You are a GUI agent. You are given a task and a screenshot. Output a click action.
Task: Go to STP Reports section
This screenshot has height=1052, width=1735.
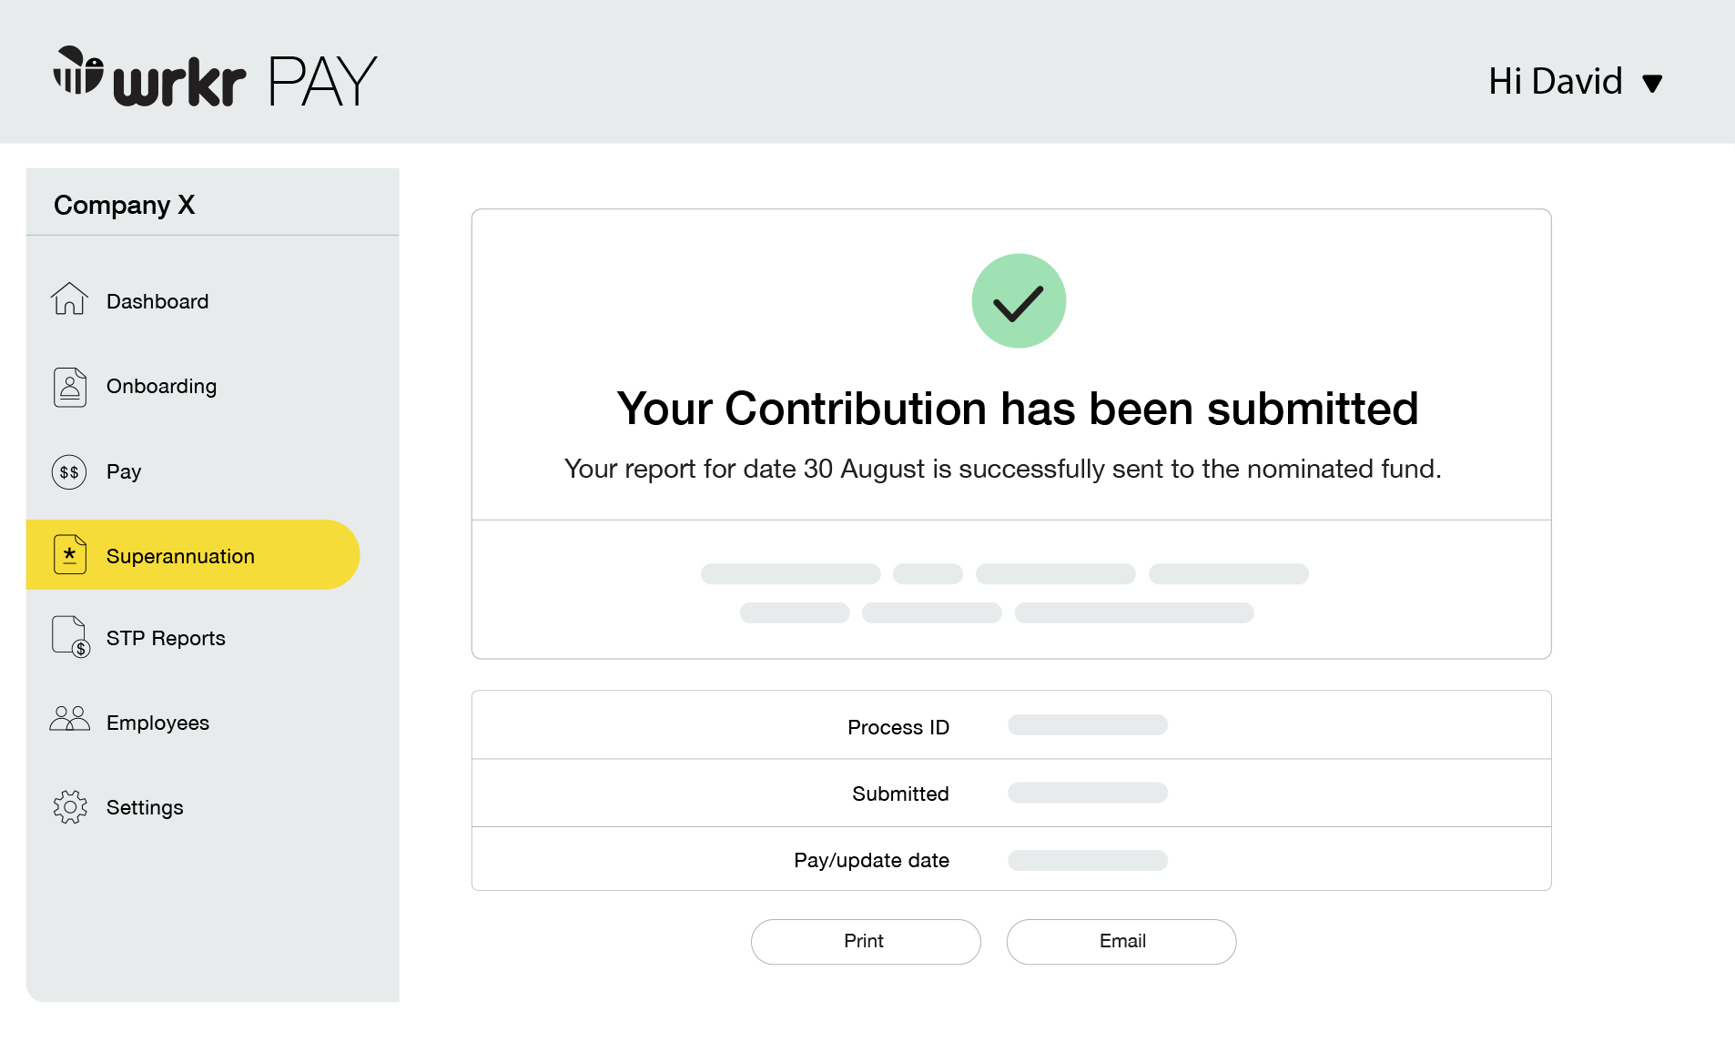[166, 638]
